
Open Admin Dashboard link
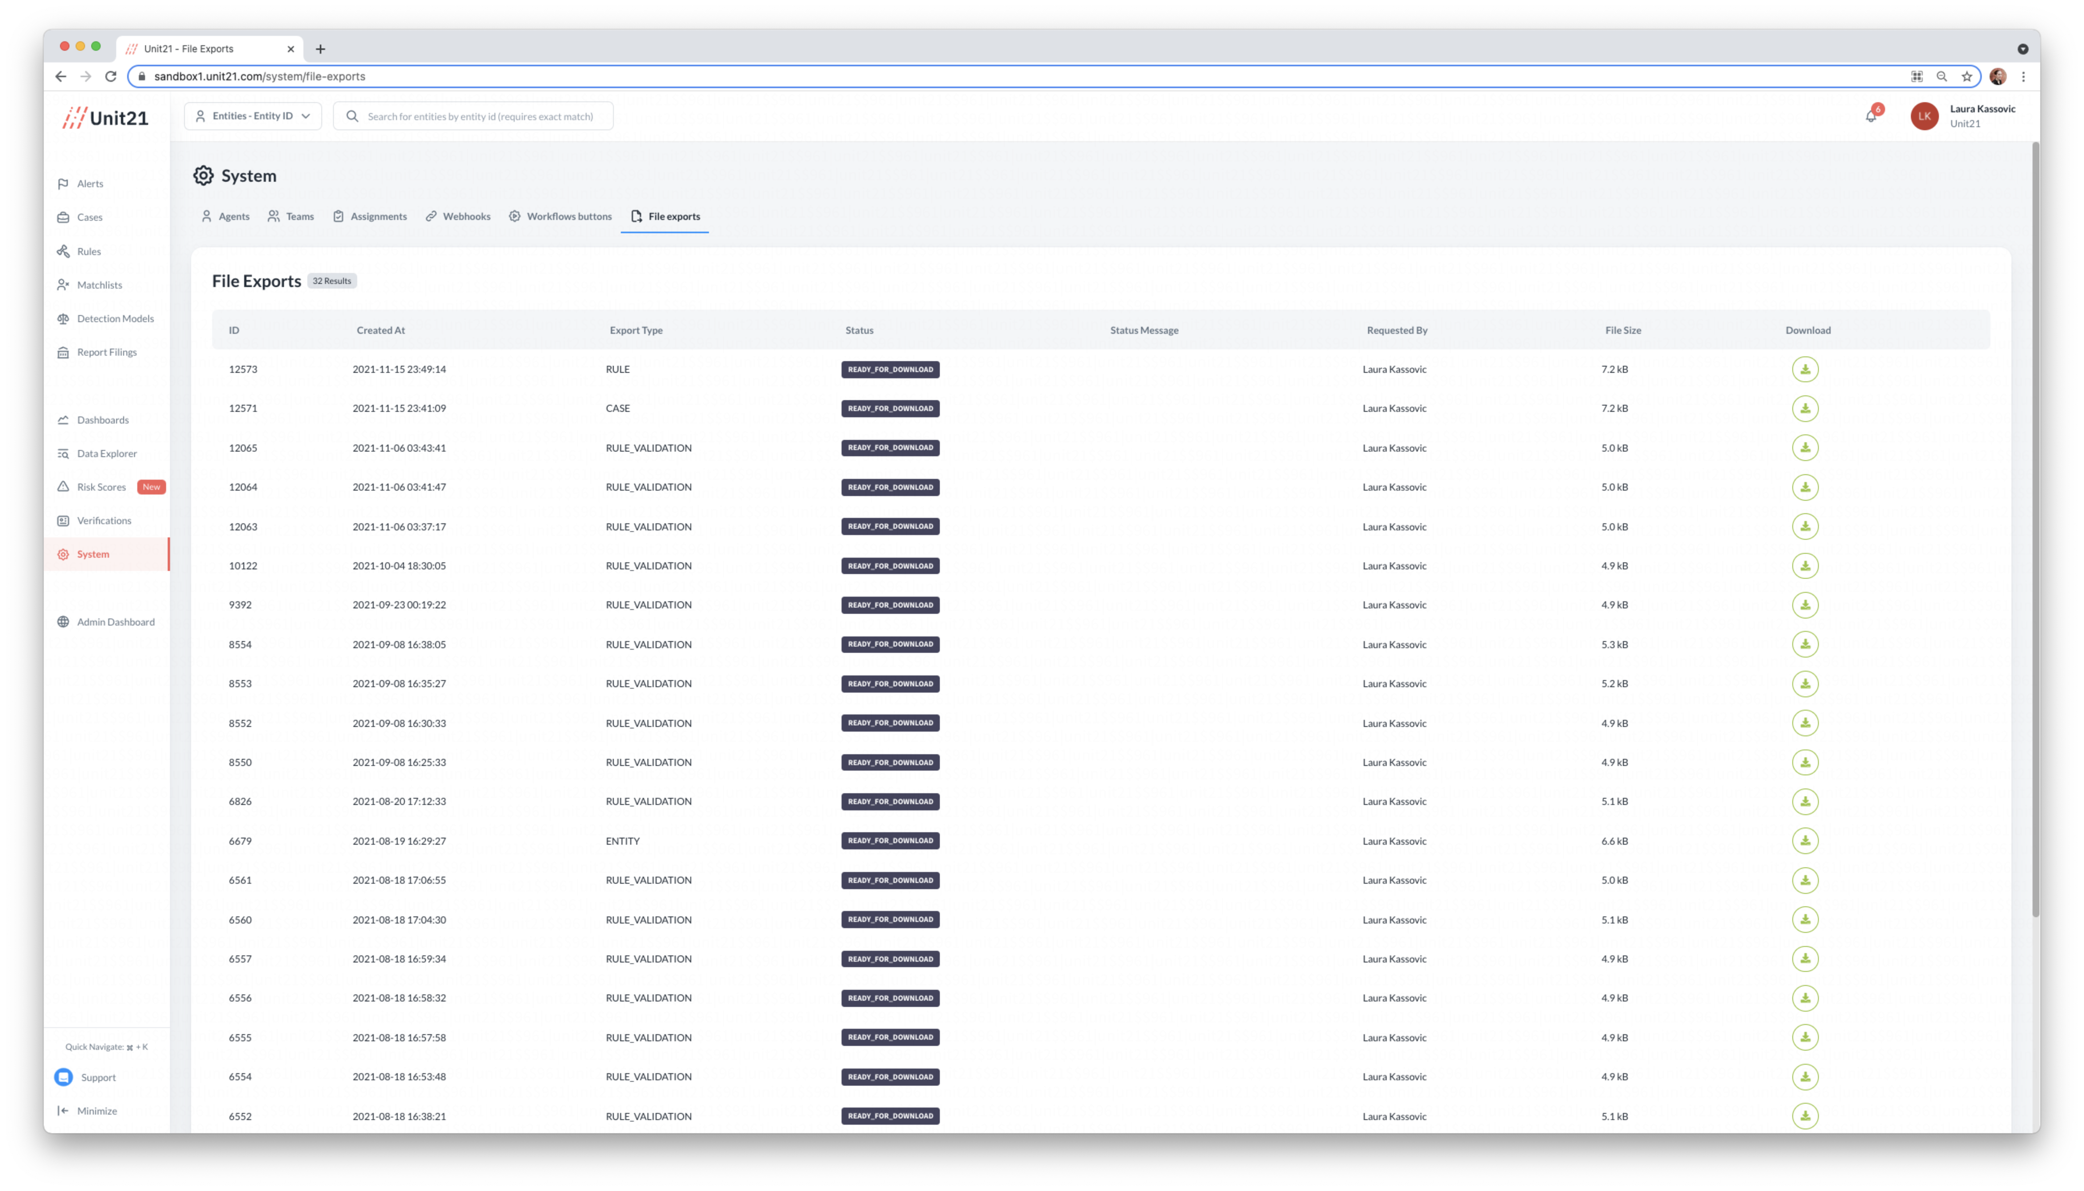115,622
